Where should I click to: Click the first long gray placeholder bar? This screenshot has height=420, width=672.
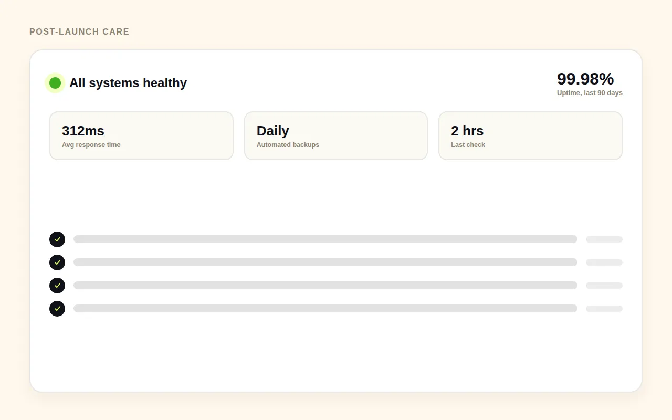click(x=325, y=239)
